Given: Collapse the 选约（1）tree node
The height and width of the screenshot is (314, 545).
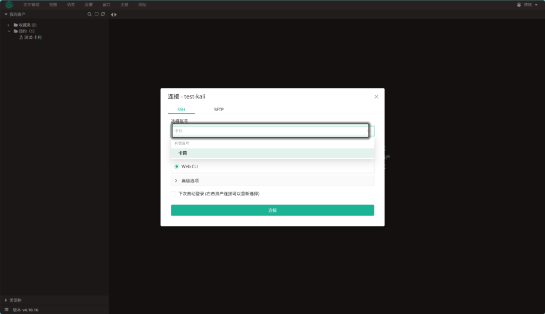Looking at the screenshot, I should coord(9,31).
